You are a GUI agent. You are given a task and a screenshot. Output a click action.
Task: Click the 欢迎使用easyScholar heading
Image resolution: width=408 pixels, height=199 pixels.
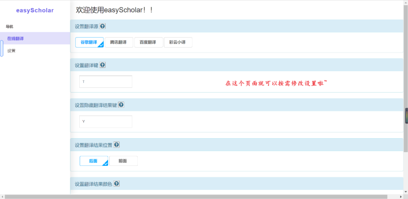click(x=114, y=10)
